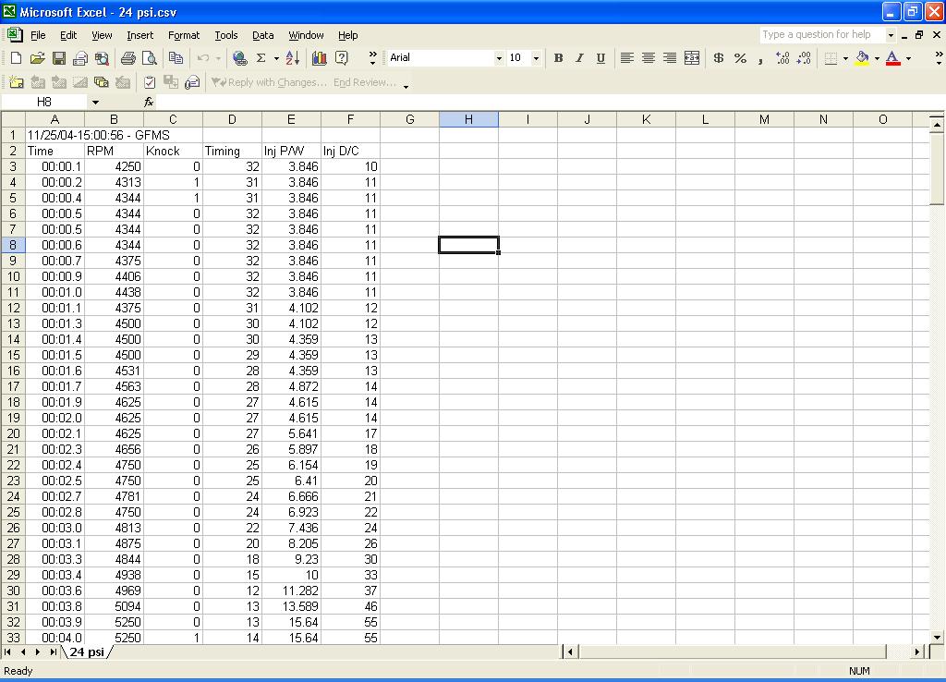Click horizontal scrollbar right arrow
Image resolution: width=946 pixels, height=682 pixels.
917,652
